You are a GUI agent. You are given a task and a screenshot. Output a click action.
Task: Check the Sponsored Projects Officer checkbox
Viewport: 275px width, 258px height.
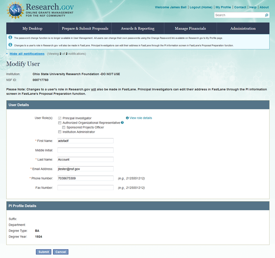(x=64, y=127)
